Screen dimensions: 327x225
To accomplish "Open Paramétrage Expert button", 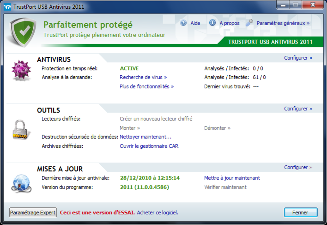I will [x=33, y=213].
